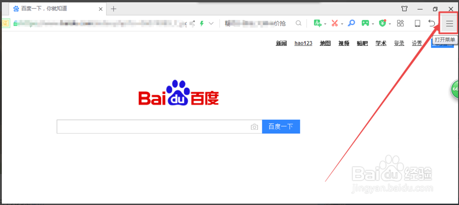Expand the screenshot scissors dropdown arrow
The height and width of the screenshot is (205, 459).
point(342,24)
